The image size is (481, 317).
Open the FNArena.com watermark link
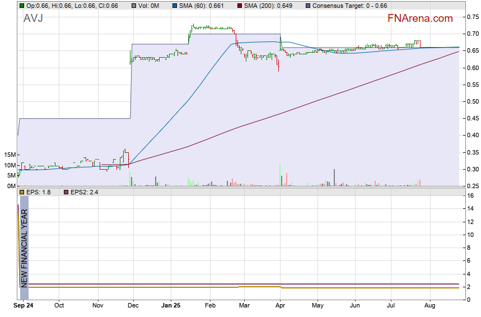pyautogui.click(x=420, y=18)
